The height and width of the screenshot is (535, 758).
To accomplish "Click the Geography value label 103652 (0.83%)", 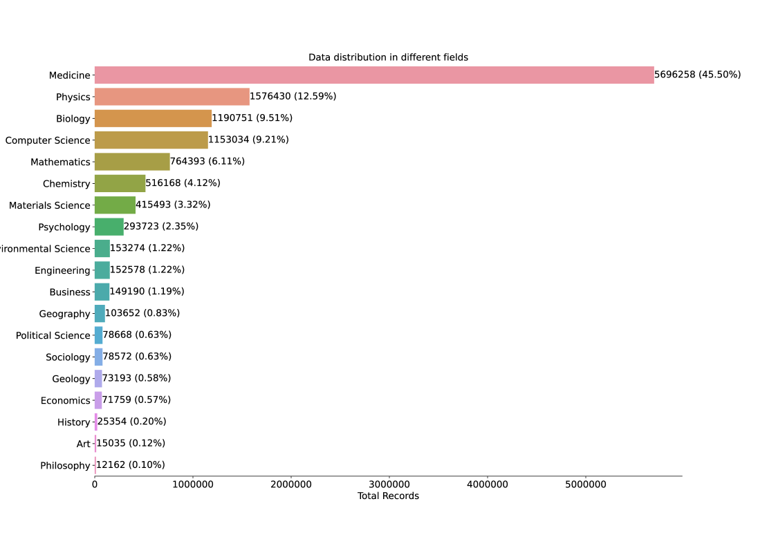I will tap(142, 313).
